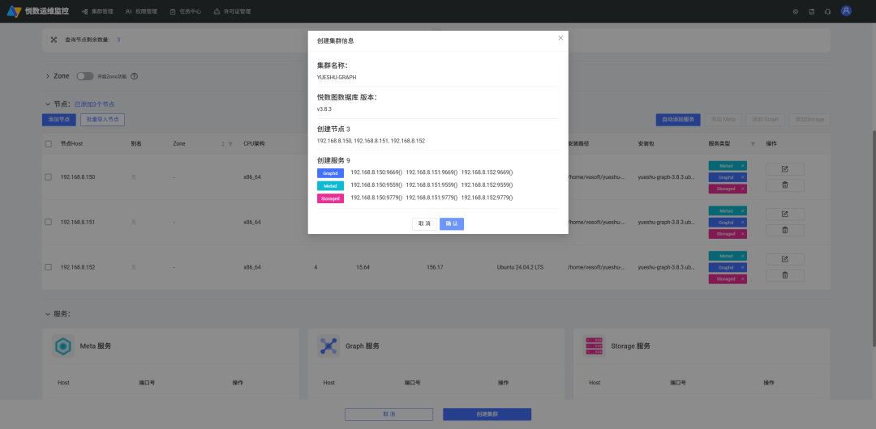Click the settings gear icon in header
Screen dimensions: 876x429
796,11
